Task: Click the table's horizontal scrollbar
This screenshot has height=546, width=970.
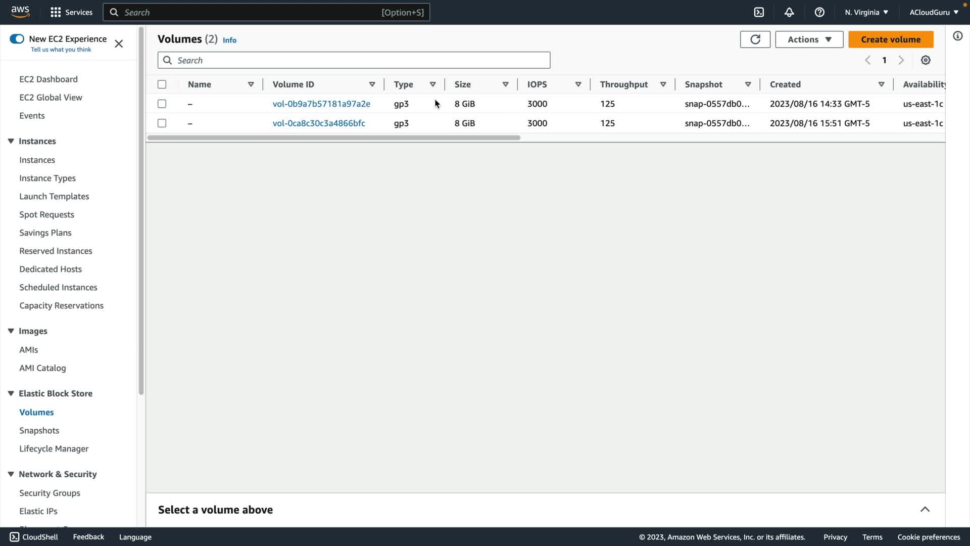Action: point(333,138)
